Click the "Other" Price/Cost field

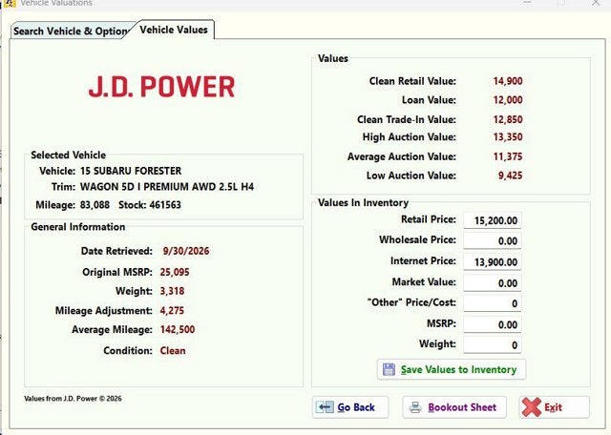point(493,303)
